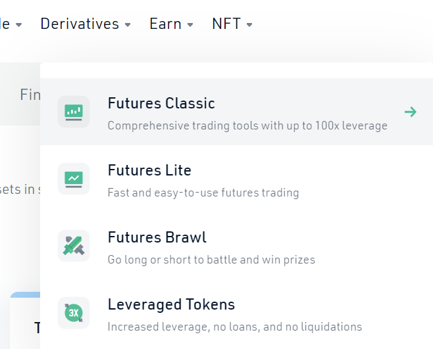Viewport: 433px width, 349px height.
Task: Open the Earn menu
Action: 165,24
